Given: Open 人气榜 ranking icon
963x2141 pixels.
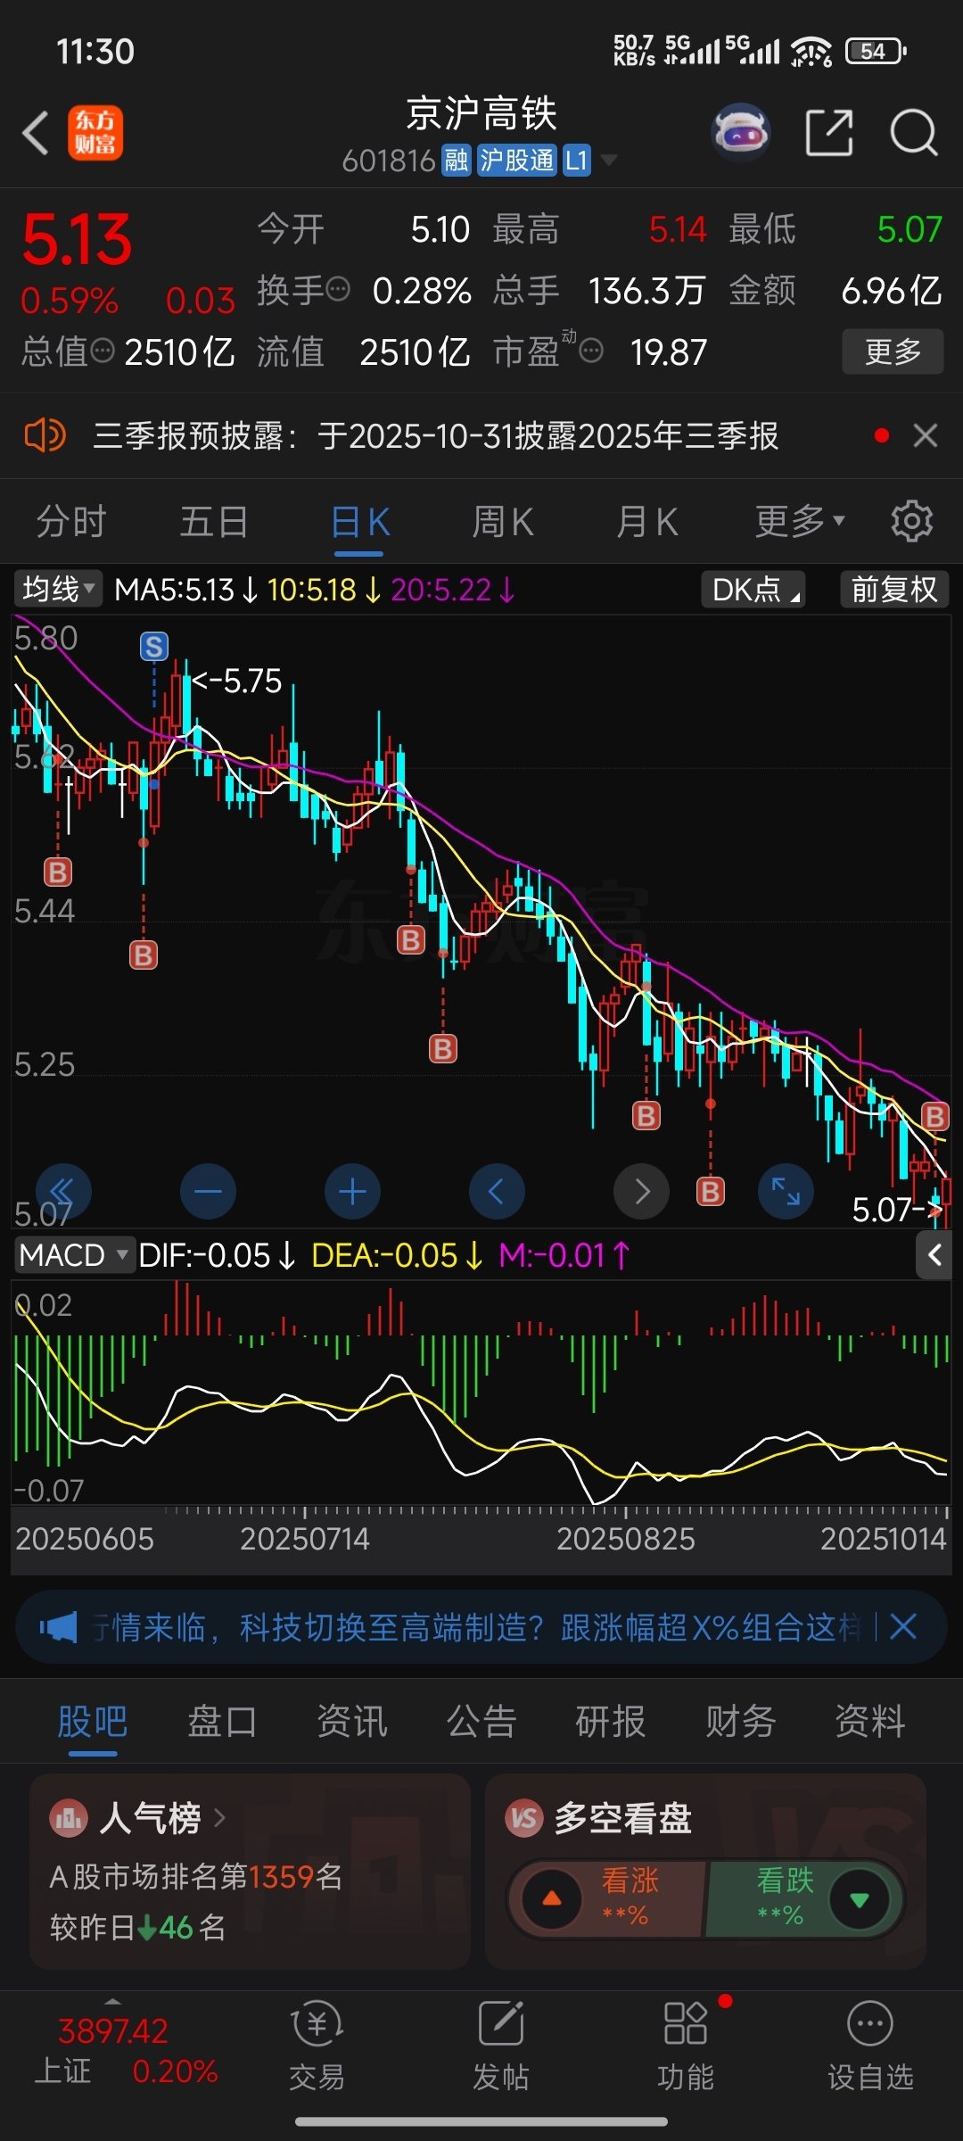Looking at the screenshot, I should (69, 1818).
